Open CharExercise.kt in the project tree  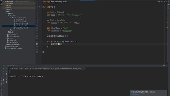click(20, 22)
